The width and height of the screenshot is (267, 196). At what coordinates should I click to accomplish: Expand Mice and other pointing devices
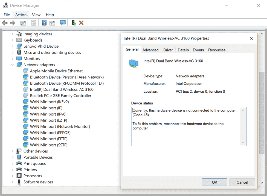tap(12, 53)
